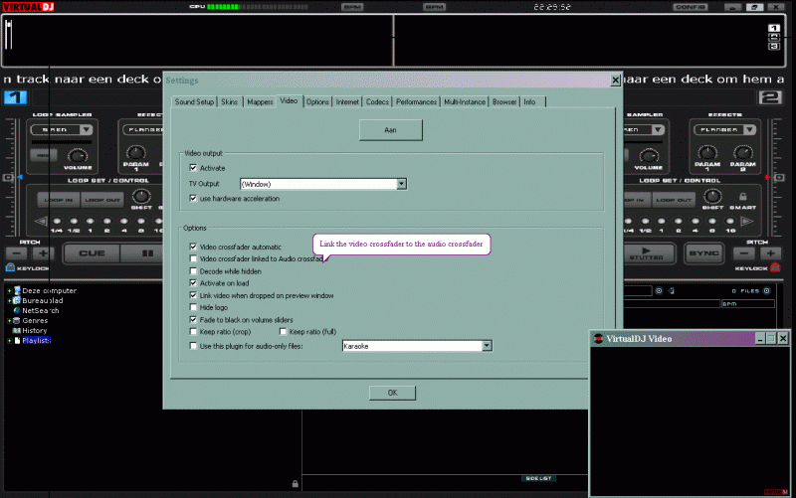Click deck 1 sampler Volume knob

(78, 155)
